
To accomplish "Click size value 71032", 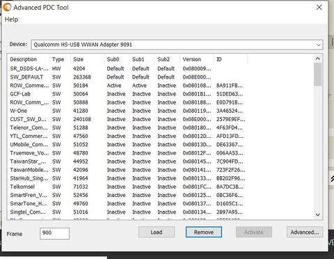I will pyautogui.click(x=81, y=187).
